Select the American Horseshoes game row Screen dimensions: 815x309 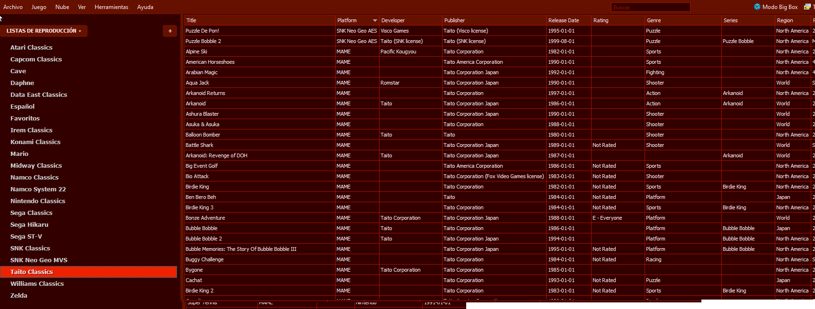(x=499, y=62)
